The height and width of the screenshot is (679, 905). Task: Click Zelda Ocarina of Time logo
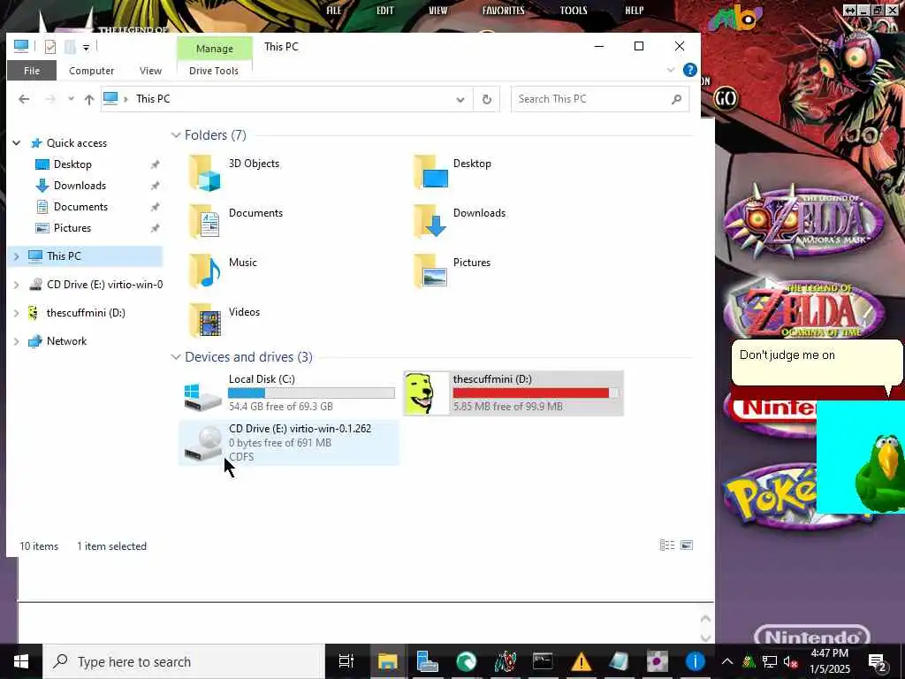point(804,310)
